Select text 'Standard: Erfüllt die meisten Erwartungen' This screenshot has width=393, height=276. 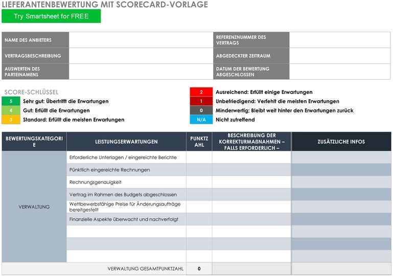pos(74,120)
